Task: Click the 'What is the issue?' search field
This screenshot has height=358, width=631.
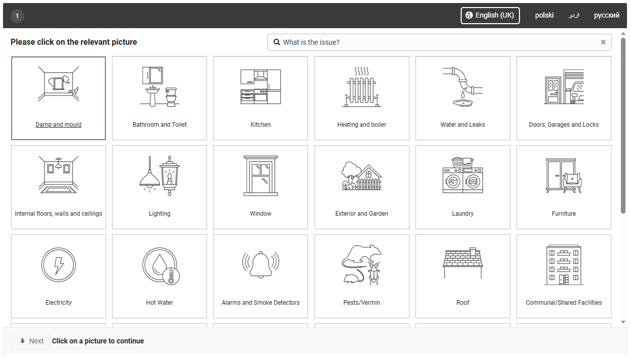Action: click(x=439, y=42)
